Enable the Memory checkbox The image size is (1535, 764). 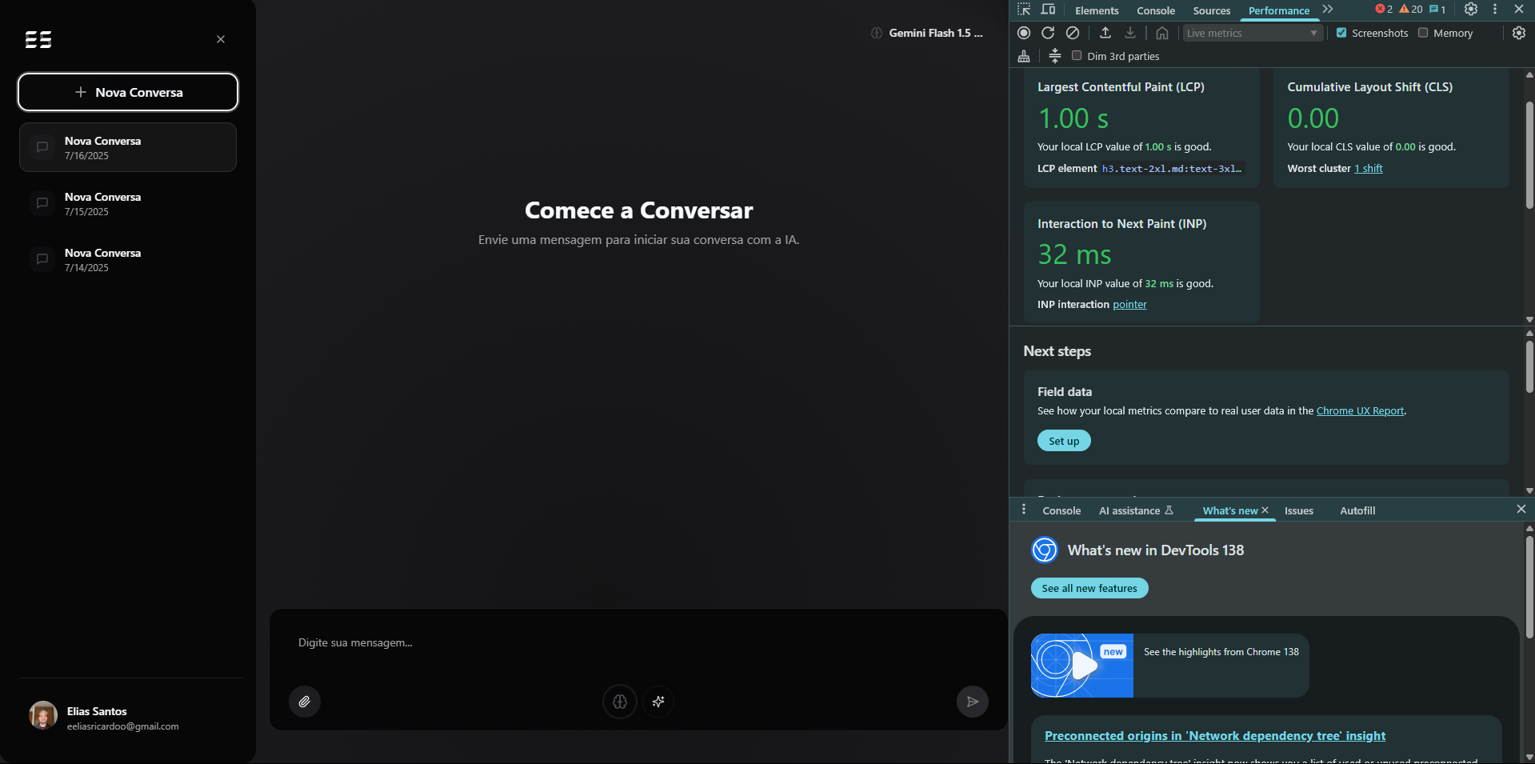click(x=1423, y=33)
